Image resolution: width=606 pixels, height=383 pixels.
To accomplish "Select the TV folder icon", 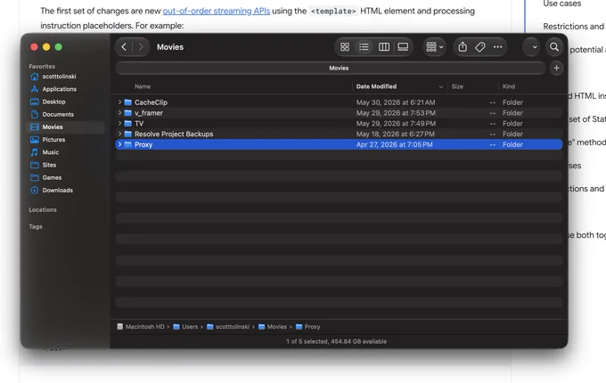I will 128,124.
